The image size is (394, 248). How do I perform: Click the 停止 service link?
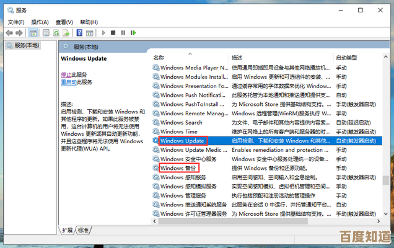[66, 74]
